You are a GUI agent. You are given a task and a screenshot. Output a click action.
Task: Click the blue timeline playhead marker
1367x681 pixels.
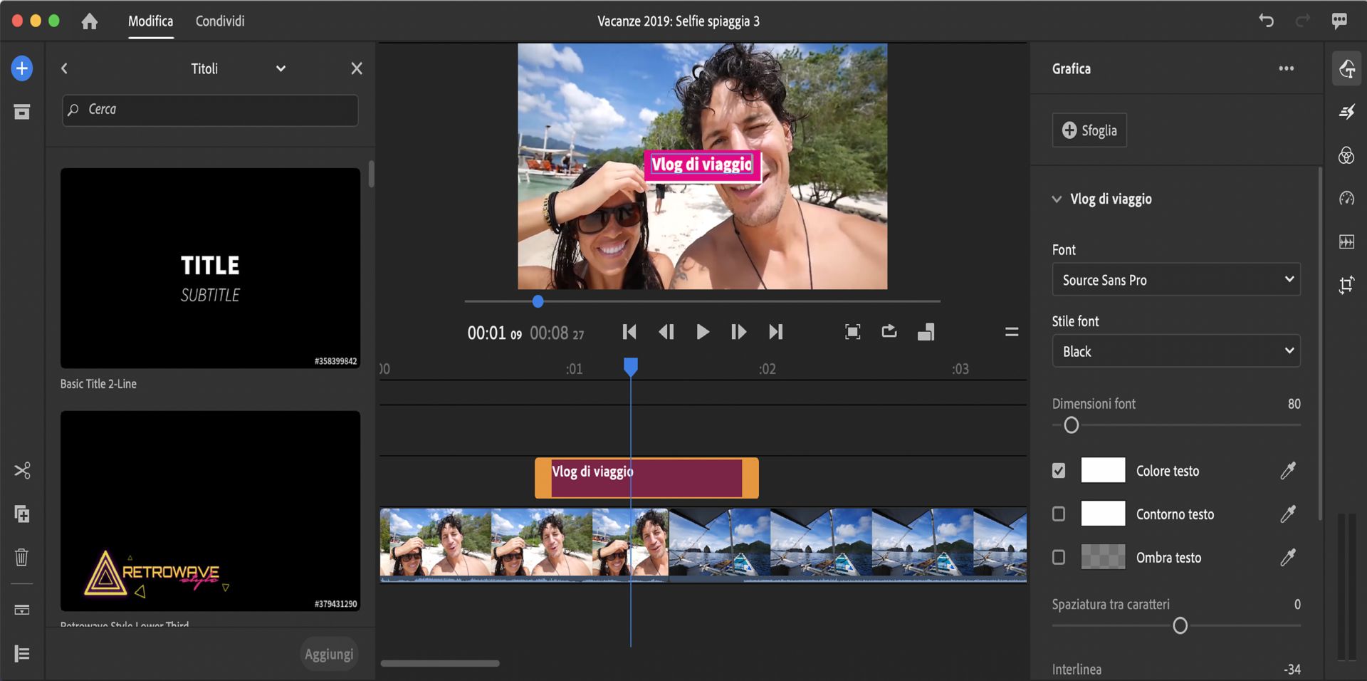point(630,366)
